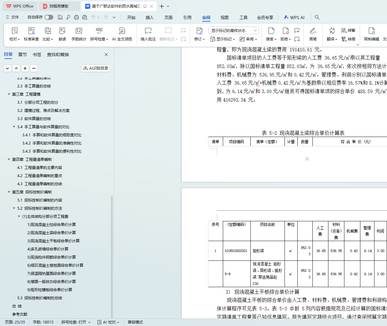The image size is (387, 326).
Task: Open the 显示标记的最终状态 dropdown
Action: click(233, 30)
